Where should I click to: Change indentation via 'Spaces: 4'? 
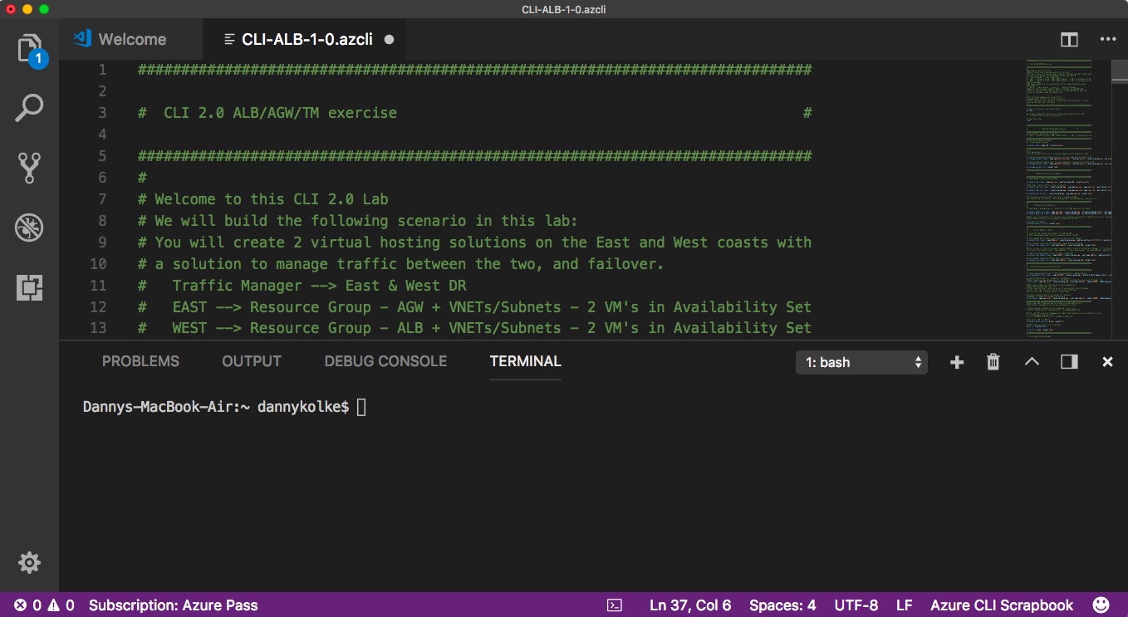[x=782, y=605]
